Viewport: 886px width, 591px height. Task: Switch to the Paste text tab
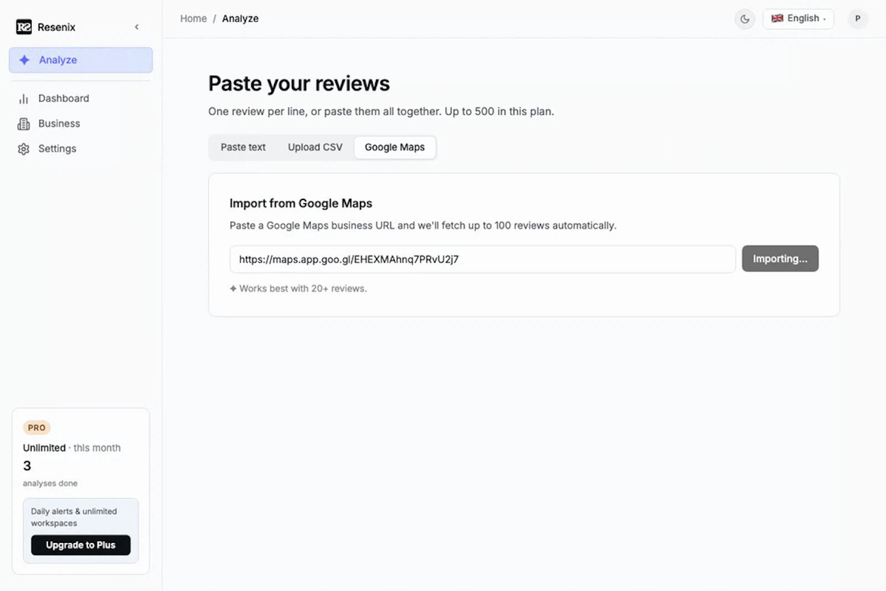pos(243,147)
